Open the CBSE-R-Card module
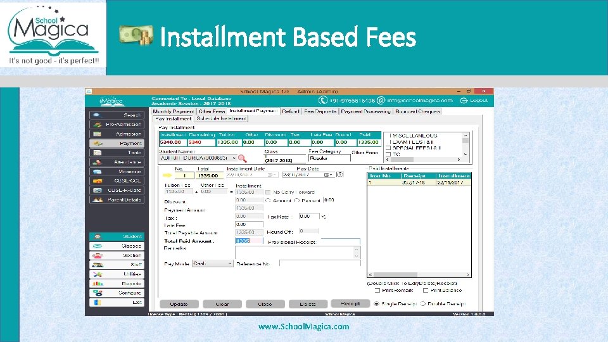Screen dimensions: 608x342 pyautogui.click(x=117, y=191)
